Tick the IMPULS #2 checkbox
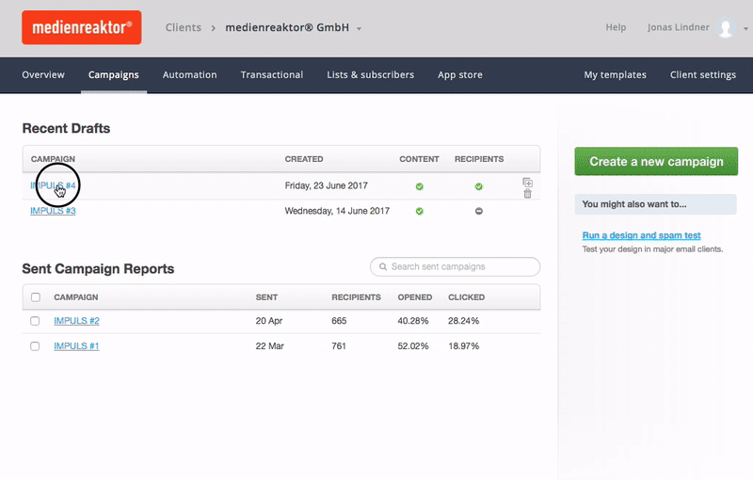Screen dimensions: 753x480 [x=35, y=321]
